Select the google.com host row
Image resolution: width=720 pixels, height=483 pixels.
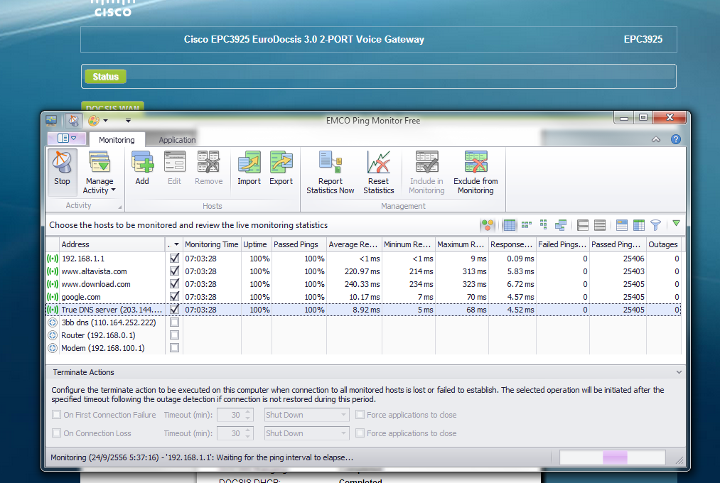362,297
